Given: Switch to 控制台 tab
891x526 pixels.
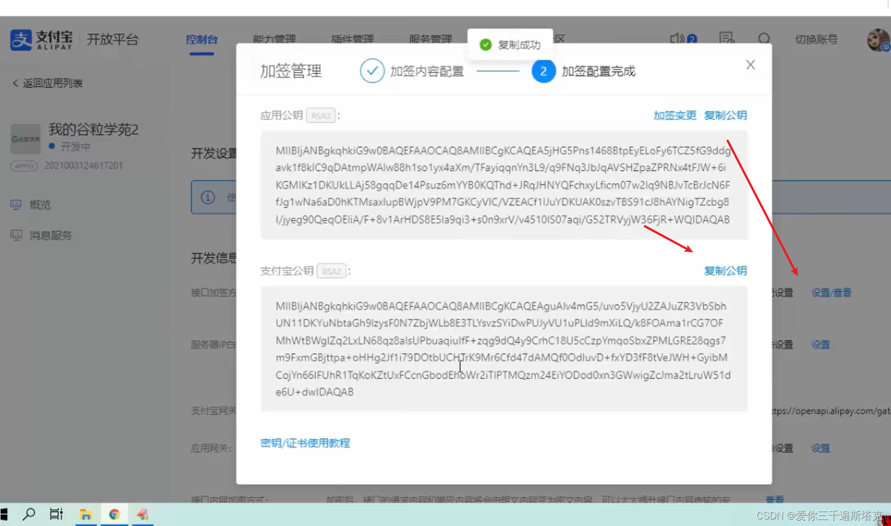Looking at the screenshot, I should 202,39.
